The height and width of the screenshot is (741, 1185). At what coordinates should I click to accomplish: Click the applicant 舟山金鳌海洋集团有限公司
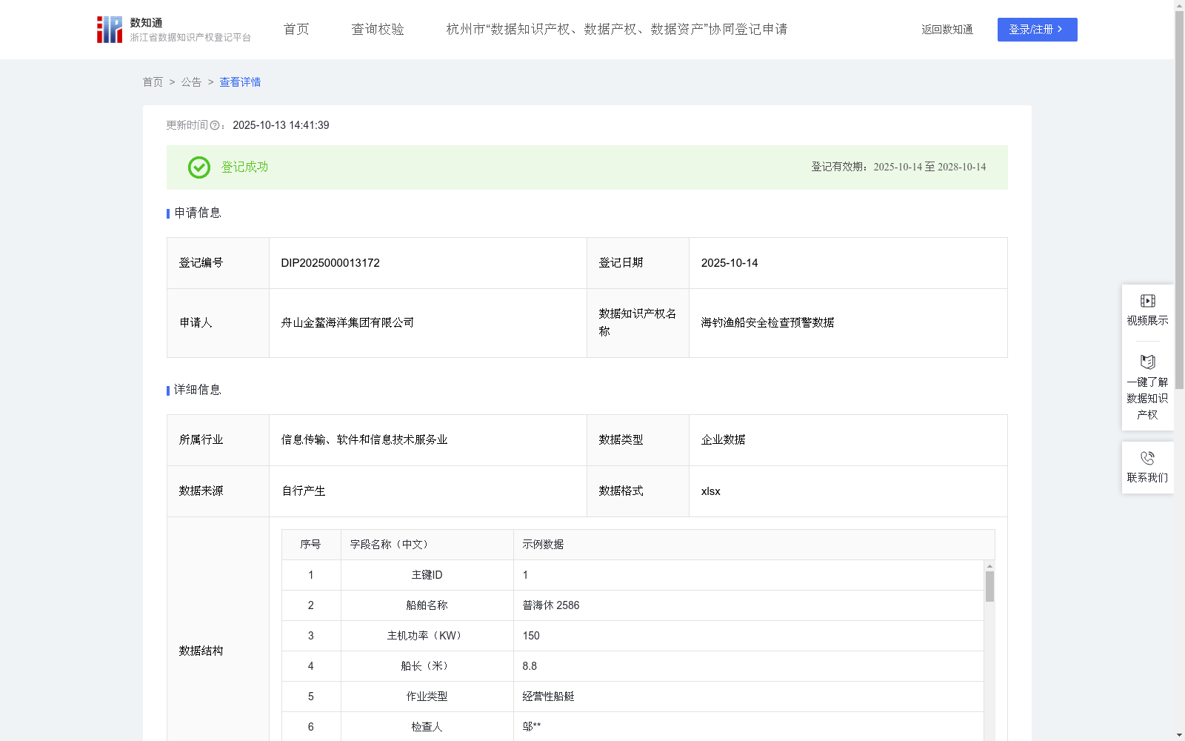click(x=347, y=323)
